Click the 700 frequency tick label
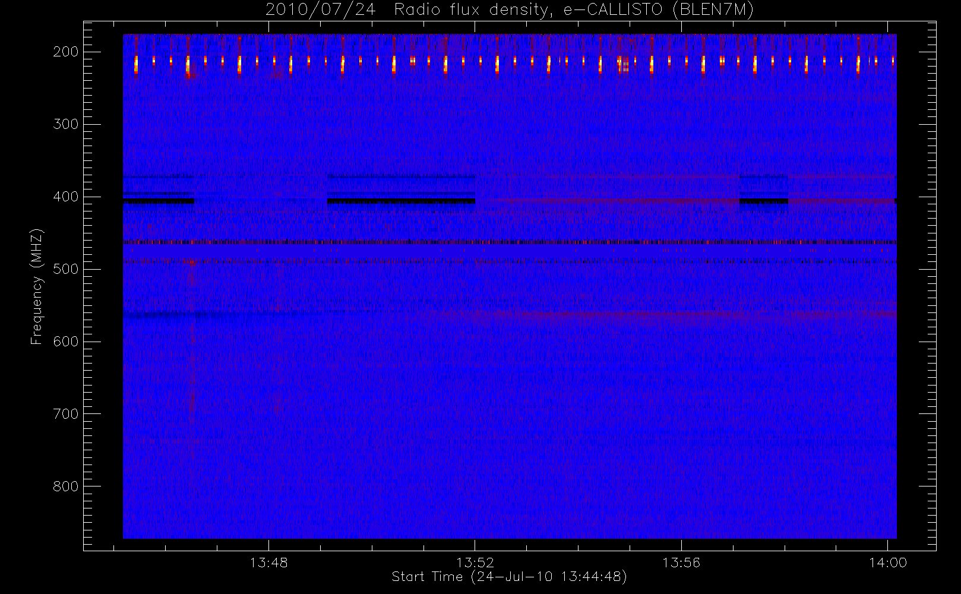Screen dimensions: 961x594 66,414
